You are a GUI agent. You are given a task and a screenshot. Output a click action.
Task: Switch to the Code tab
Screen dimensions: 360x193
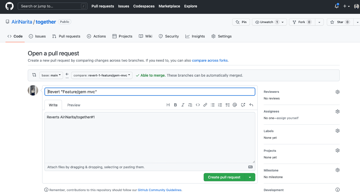(x=15, y=36)
